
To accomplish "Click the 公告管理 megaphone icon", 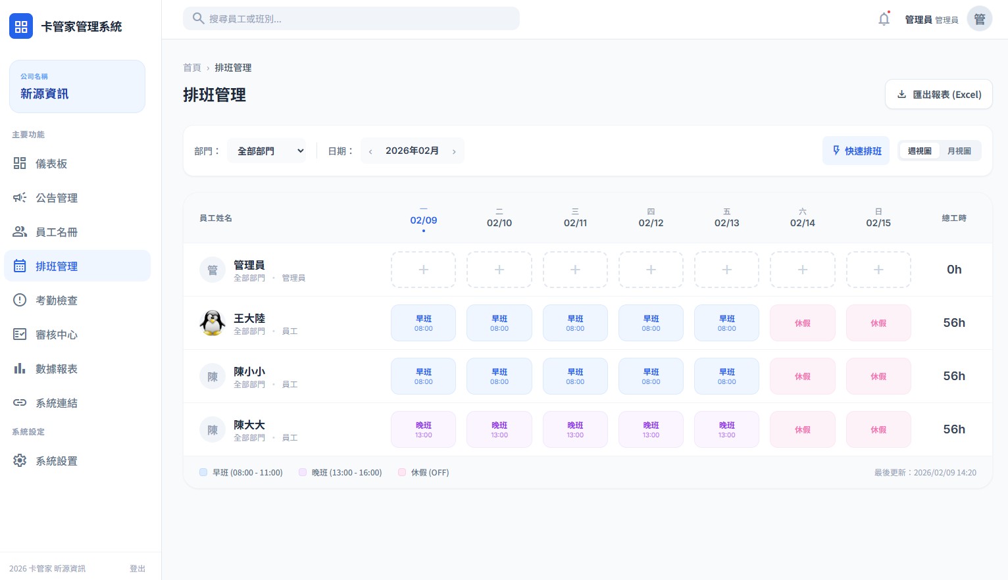I will point(20,198).
